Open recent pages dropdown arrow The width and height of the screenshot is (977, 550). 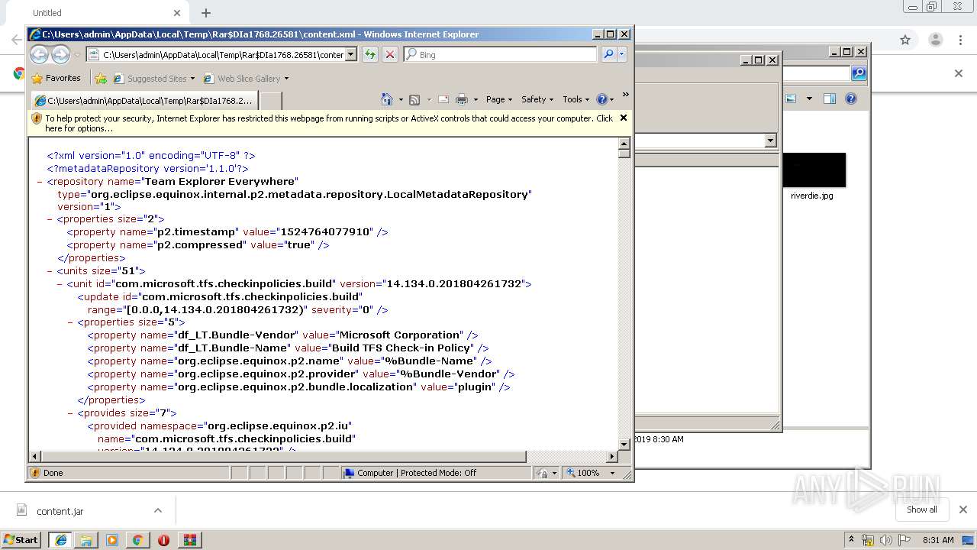point(77,54)
